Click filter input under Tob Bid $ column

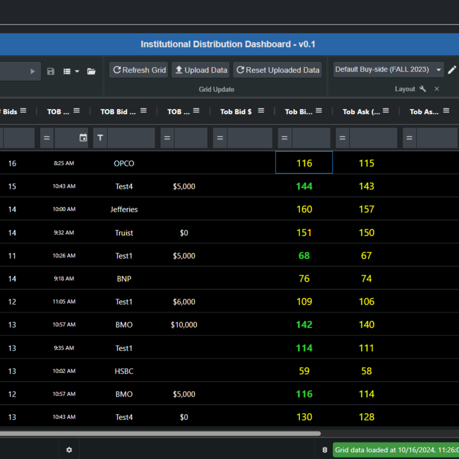tap(250, 138)
